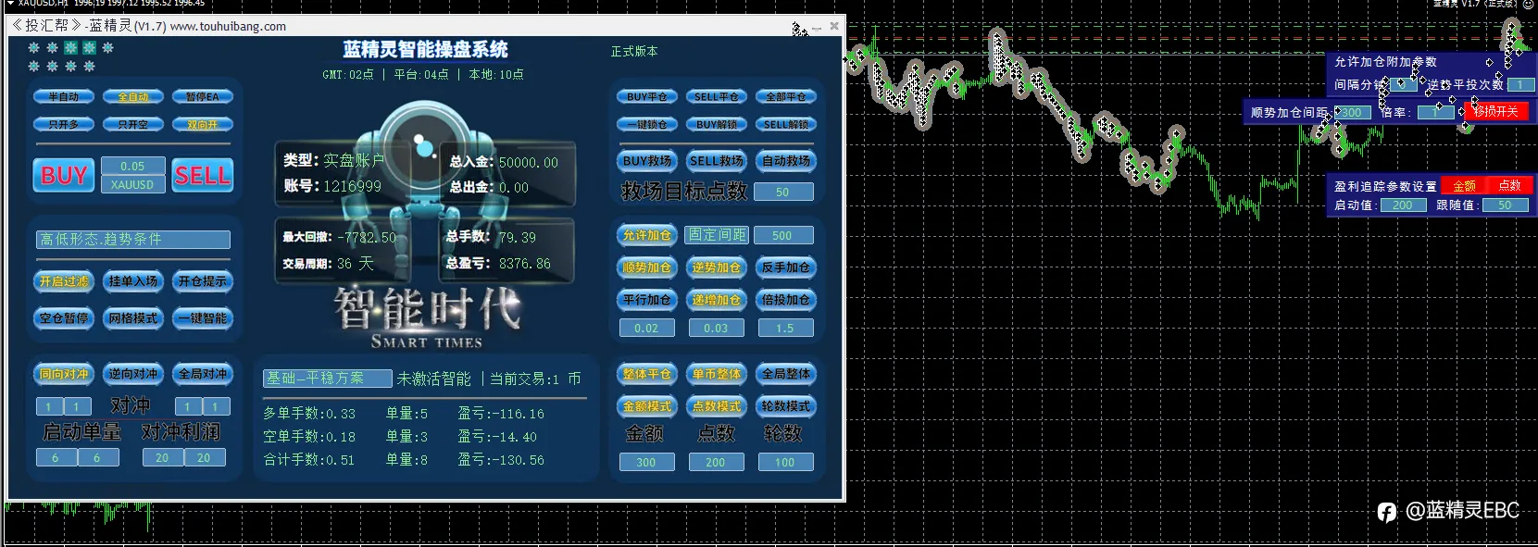The width and height of the screenshot is (1538, 547).
Task: Click 跟随值 field showing 50
Action: point(1505,205)
